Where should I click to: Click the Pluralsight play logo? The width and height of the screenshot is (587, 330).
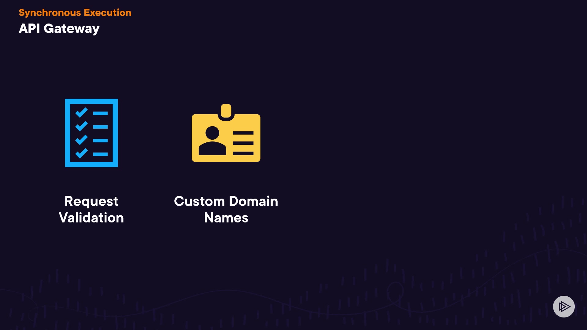coord(564,306)
